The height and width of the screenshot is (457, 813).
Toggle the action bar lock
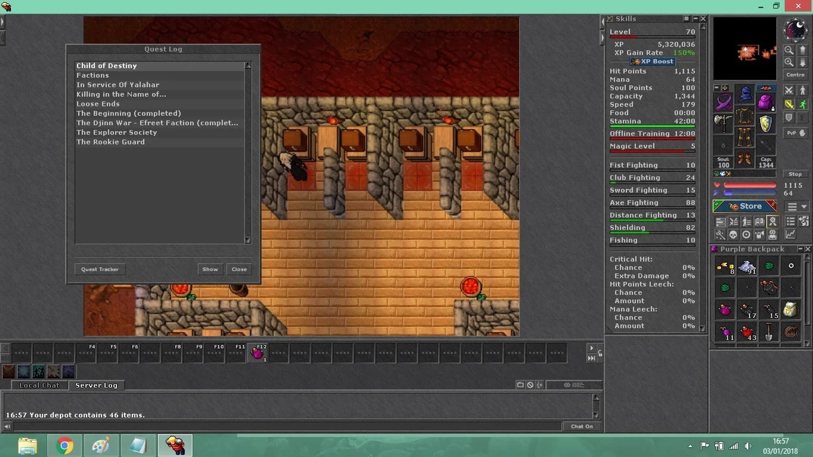pyautogui.click(x=600, y=353)
